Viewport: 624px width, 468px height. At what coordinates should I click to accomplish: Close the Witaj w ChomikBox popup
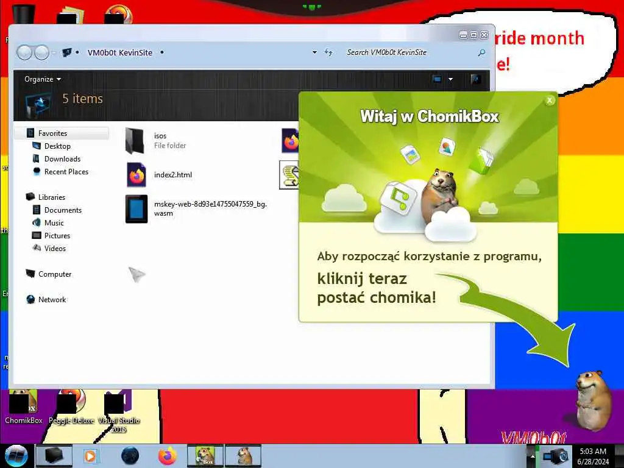click(x=550, y=101)
